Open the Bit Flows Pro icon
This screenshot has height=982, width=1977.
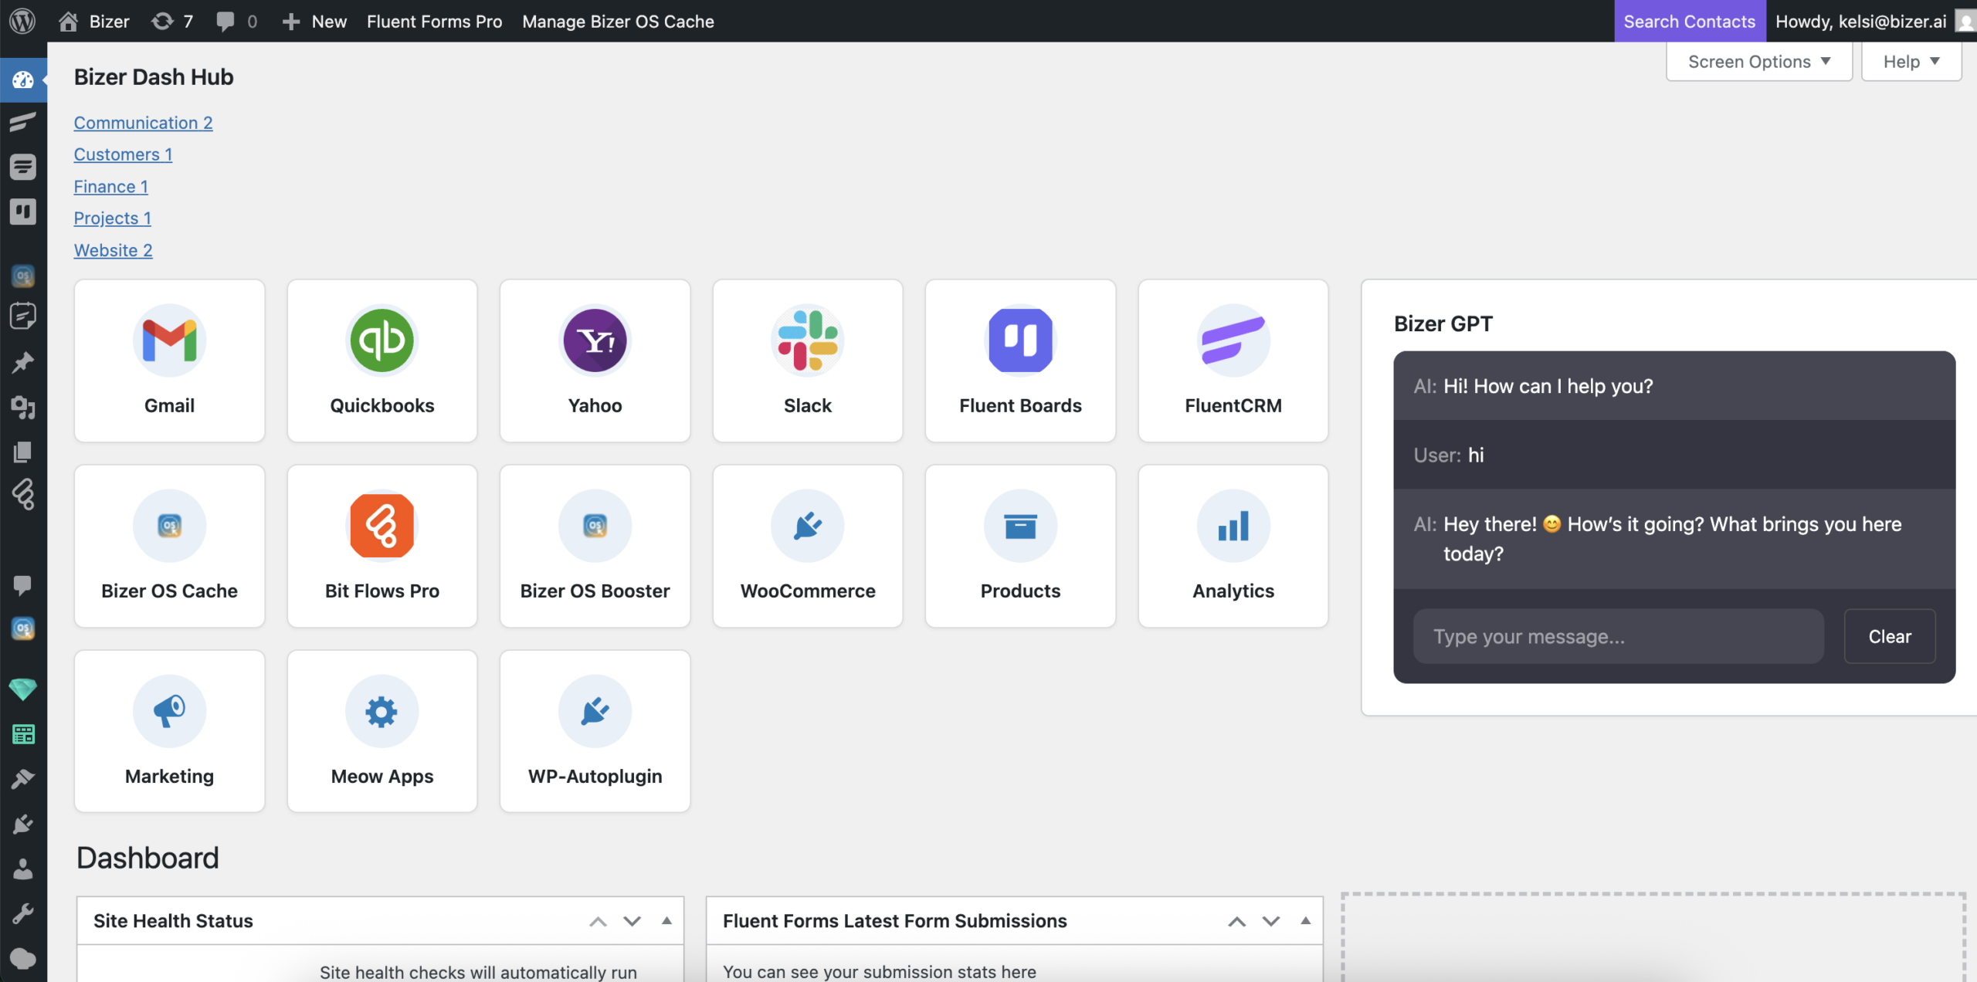[x=381, y=526]
